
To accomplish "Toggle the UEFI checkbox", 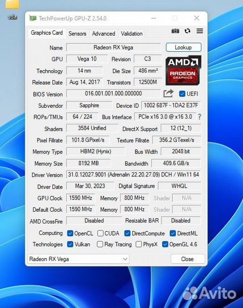I will click(182, 94).
